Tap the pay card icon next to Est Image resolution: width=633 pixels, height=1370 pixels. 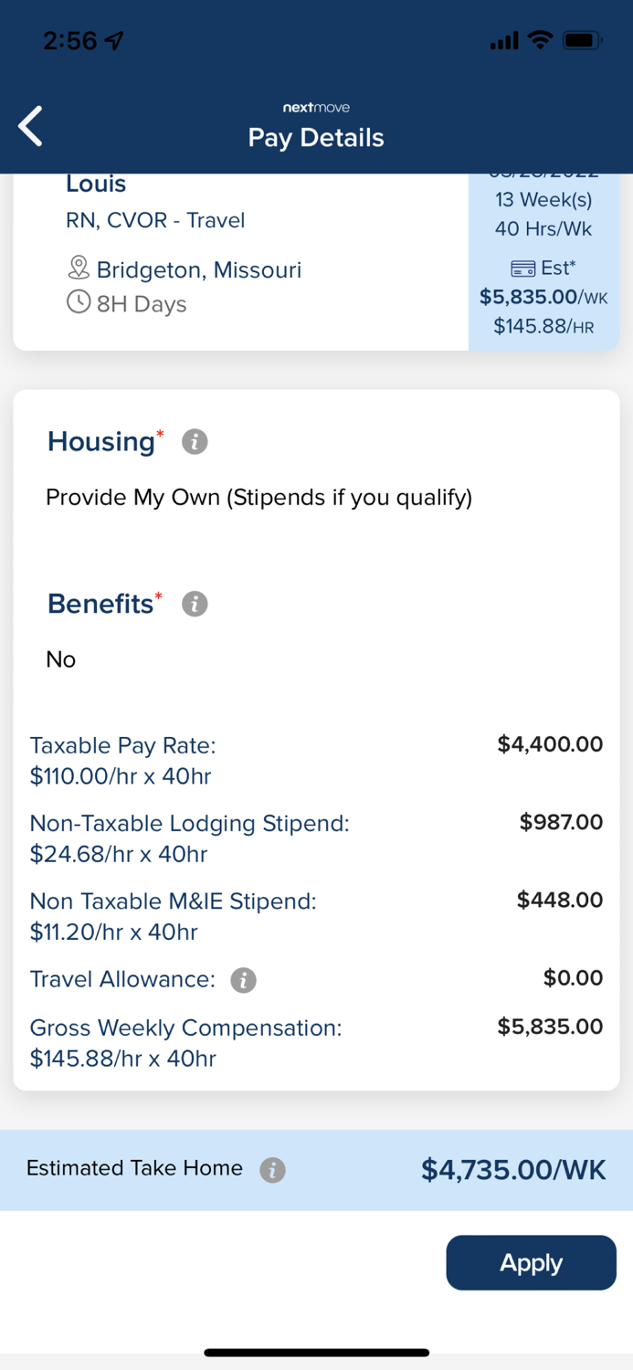(x=522, y=269)
